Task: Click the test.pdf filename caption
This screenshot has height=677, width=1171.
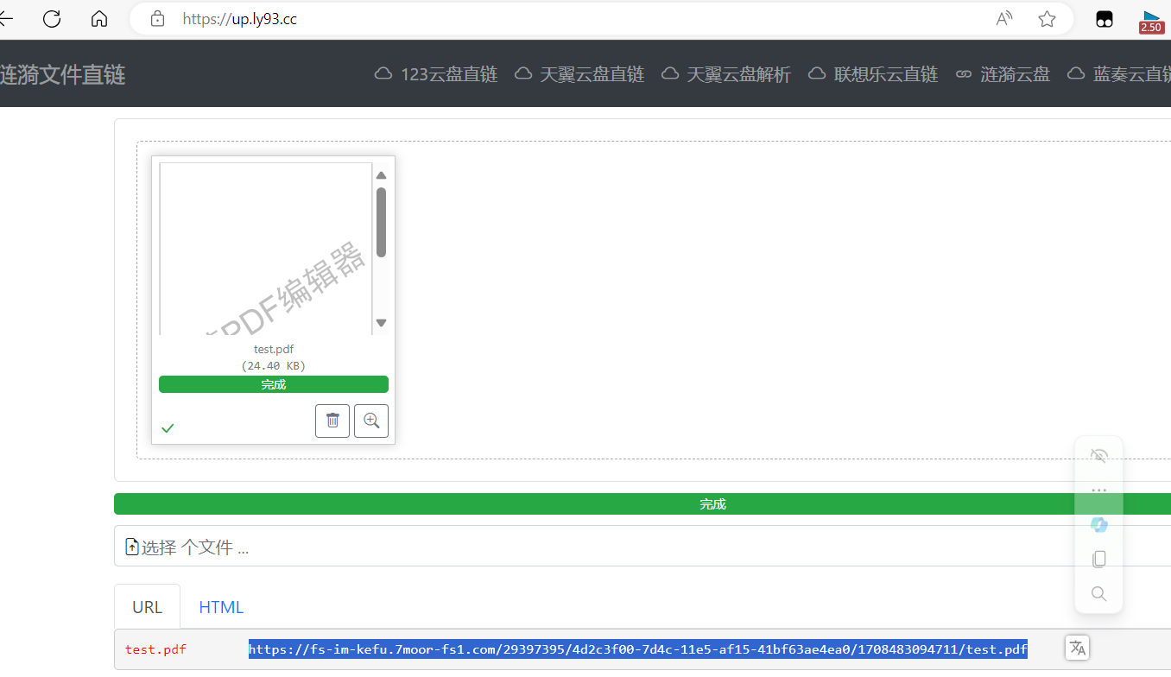Action: tap(274, 349)
